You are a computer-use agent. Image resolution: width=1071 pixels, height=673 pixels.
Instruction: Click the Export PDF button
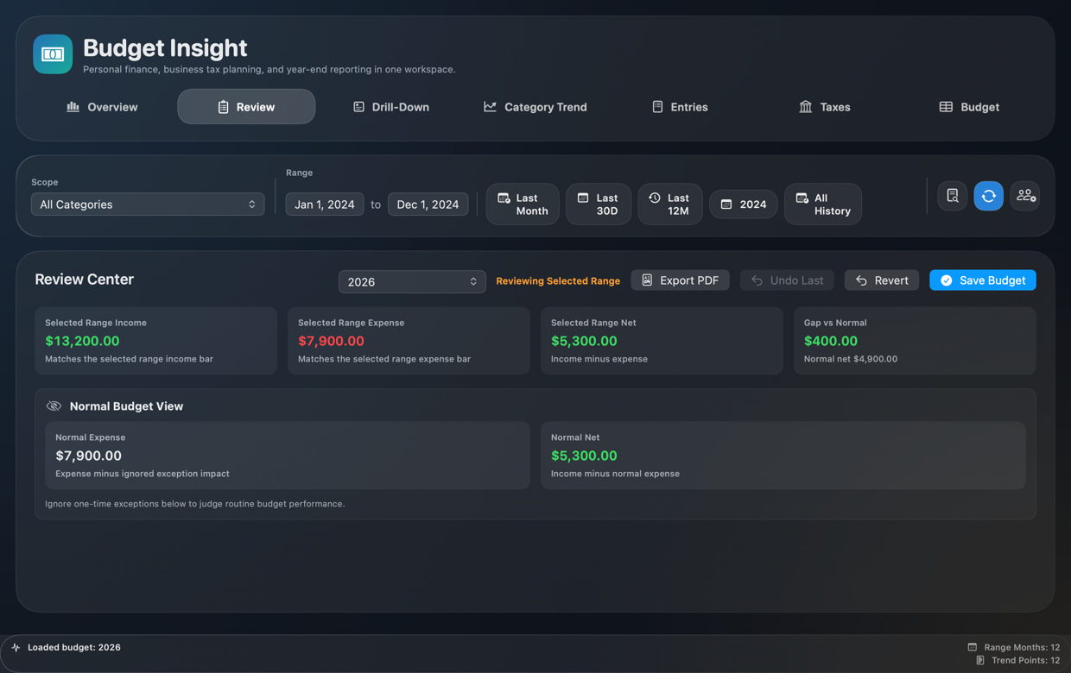pos(681,280)
